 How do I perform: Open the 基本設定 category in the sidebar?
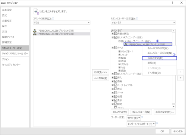pyautogui.click(x=15, y=10)
